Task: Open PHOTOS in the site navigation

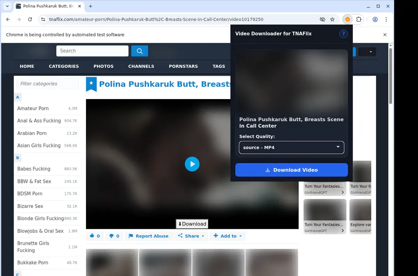Action: [103, 66]
